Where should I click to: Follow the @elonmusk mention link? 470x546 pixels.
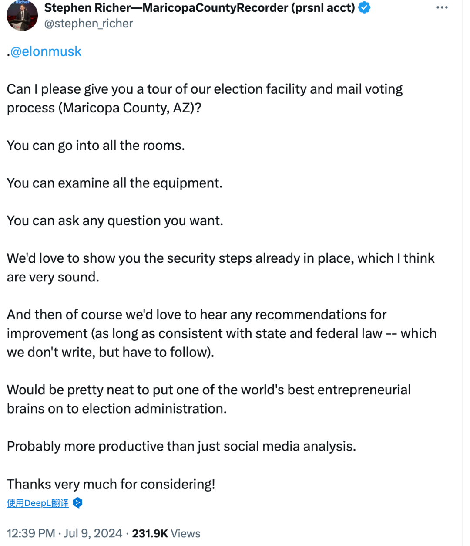(46, 51)
